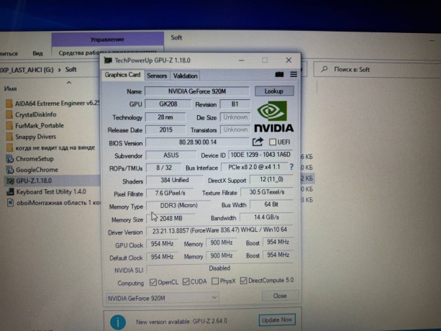Toggle the PhysX checkbox
This screenshot has width=441, height=331.
[x=215, y=281]
